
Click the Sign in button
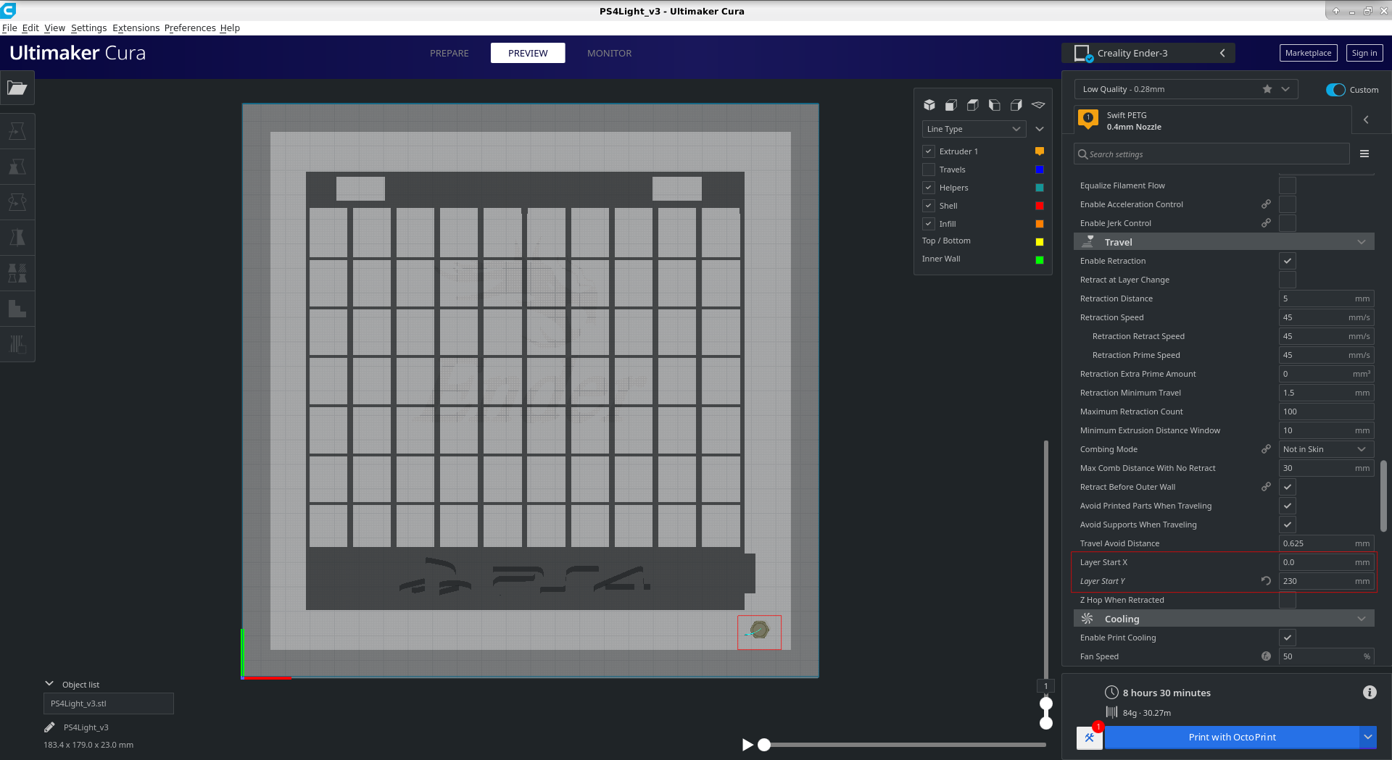(1364, 53)
